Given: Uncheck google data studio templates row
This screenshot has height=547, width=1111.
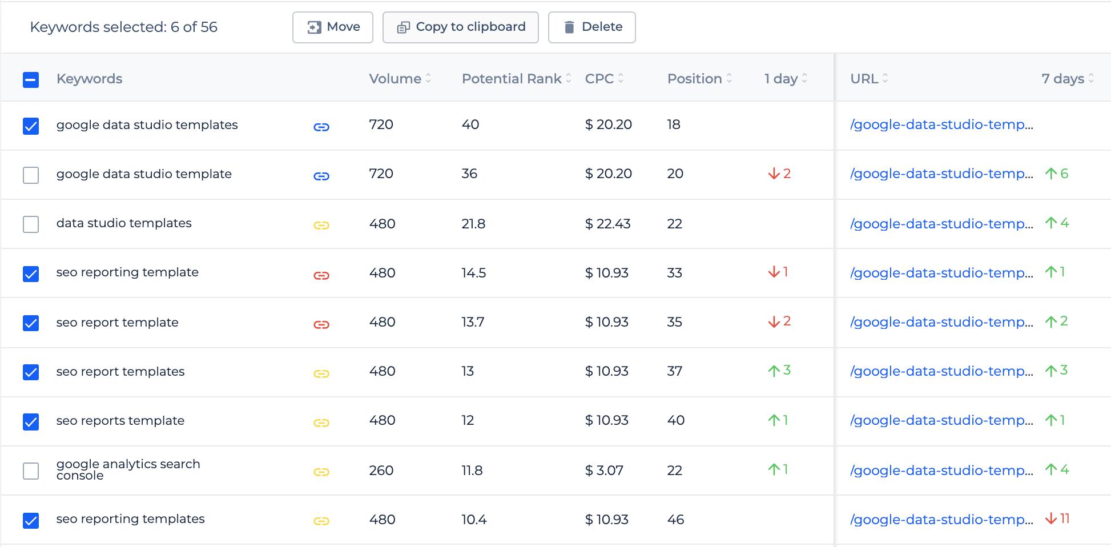Looking at the screenshot, I should pos(31,126).
